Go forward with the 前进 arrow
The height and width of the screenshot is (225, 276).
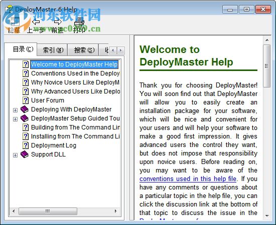pos(58,22)
